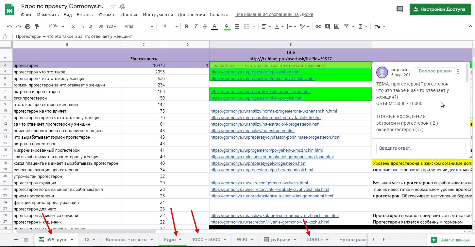Click 'Все изменения сохранены на Диске' link
This screenshot has height=247, width=475.
[x=274, y=15]
